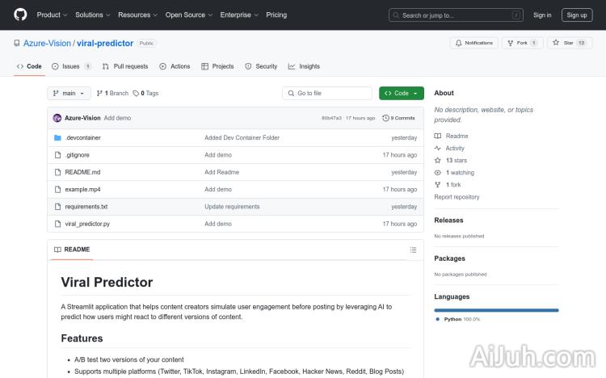Switch to the Issues tab
606x378 pixels.
pos(71,66)
